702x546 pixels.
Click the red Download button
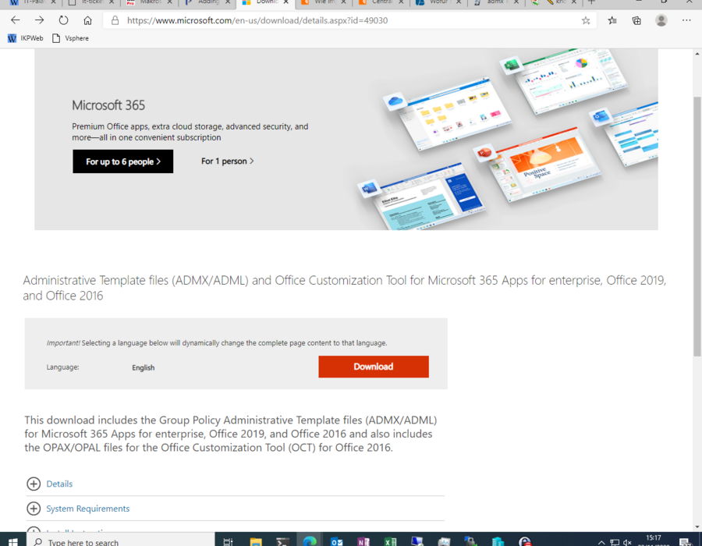coord(374,367)
